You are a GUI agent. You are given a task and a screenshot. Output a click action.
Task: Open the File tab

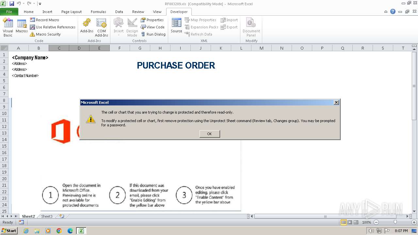9,11
